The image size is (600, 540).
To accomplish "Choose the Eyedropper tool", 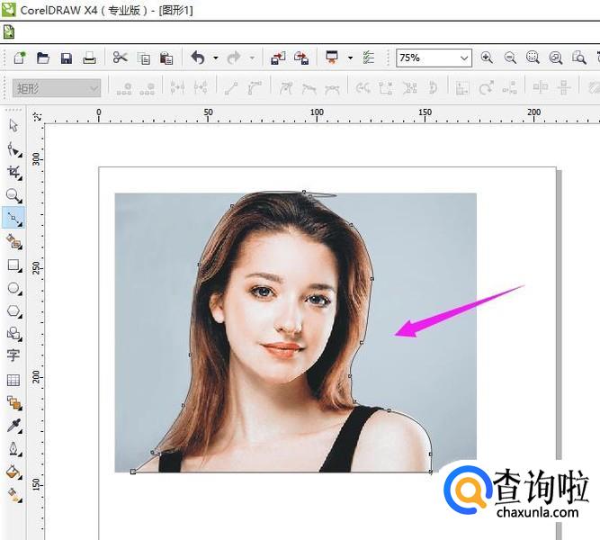I will coord(13,426).
